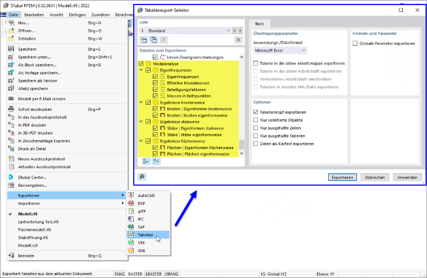Toggle RASTER in status bar
Viewport: 427px width, 278px height.
tap(135, 274)
